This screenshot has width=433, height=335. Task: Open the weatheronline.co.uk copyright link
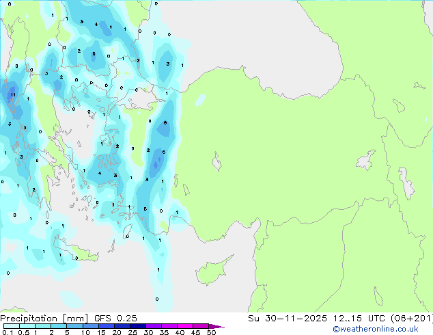(x=376, y=329)
